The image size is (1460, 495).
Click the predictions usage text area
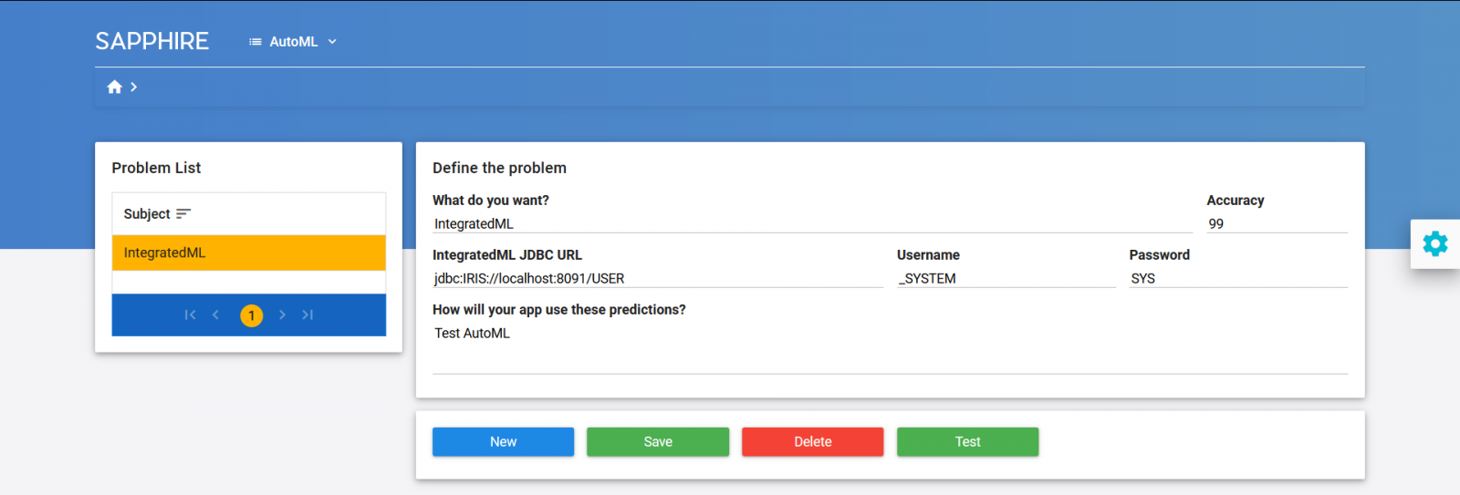[890, 348]
